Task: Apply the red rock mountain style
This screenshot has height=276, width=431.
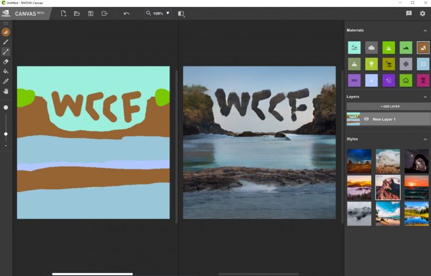Action: pos(388,187)
